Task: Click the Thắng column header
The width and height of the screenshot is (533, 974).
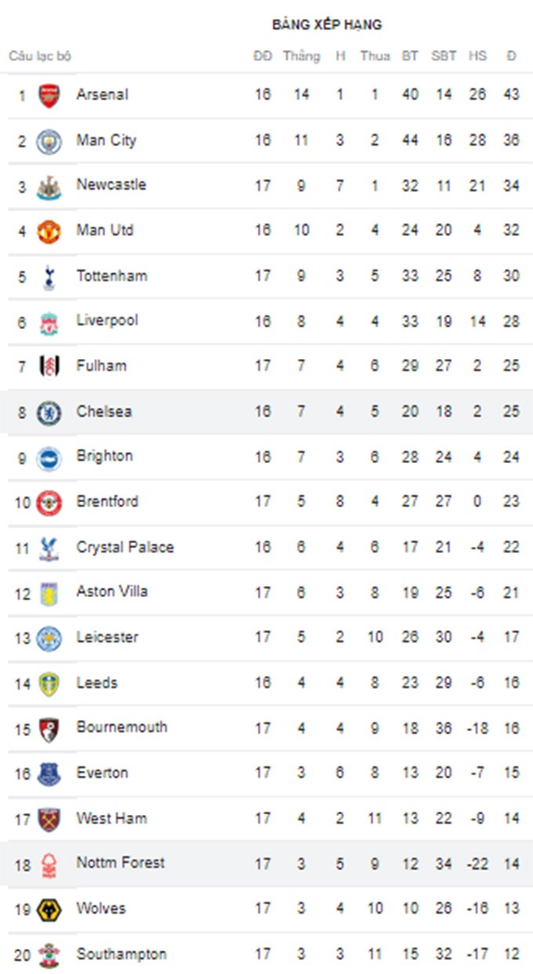Action: [x=301, y=56]
